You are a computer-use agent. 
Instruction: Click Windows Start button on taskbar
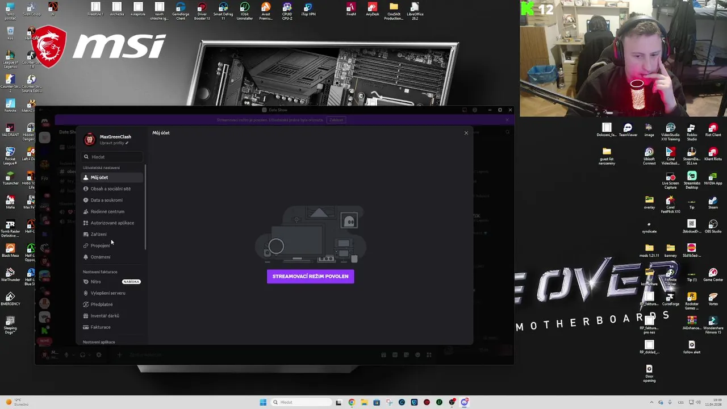(x=263, y=402)
